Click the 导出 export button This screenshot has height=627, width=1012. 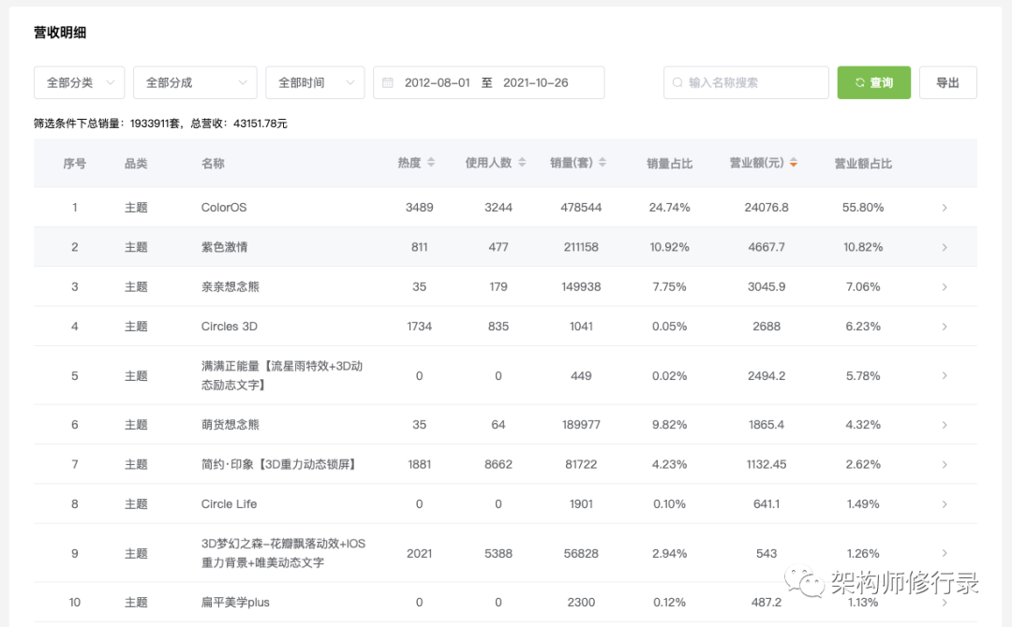point(947,82)
